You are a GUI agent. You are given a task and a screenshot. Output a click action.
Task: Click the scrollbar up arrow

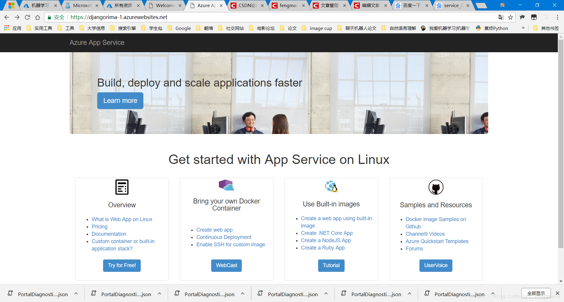pos(561,37)
